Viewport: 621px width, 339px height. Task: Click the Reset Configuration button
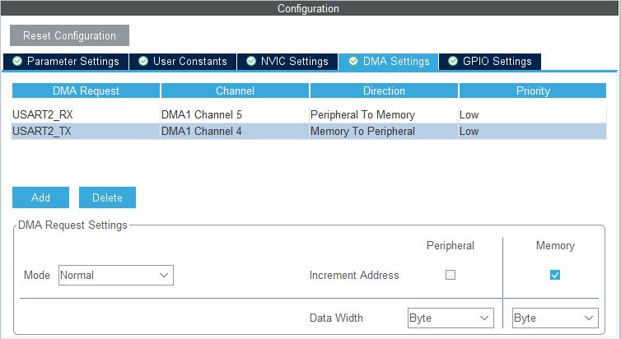click(69, 35)
